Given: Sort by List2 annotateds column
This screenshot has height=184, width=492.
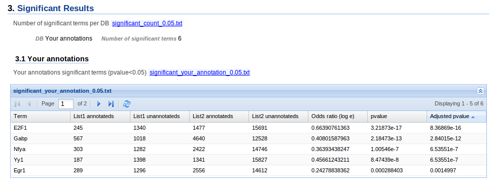Looking at the screenshot, I should (x=219, y=116).
